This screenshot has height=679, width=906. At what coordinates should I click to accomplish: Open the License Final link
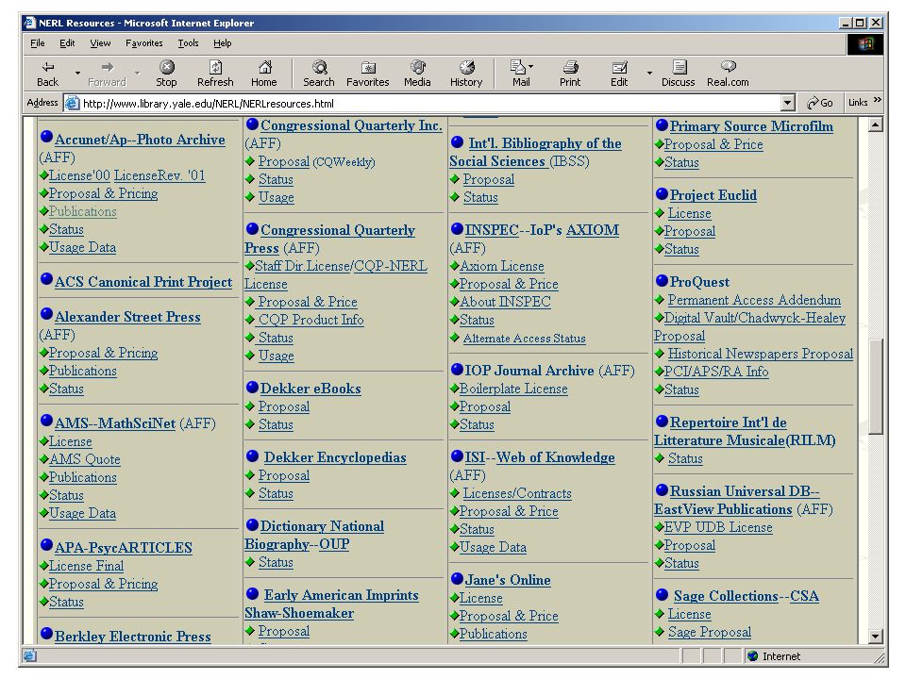coord(86,566)
